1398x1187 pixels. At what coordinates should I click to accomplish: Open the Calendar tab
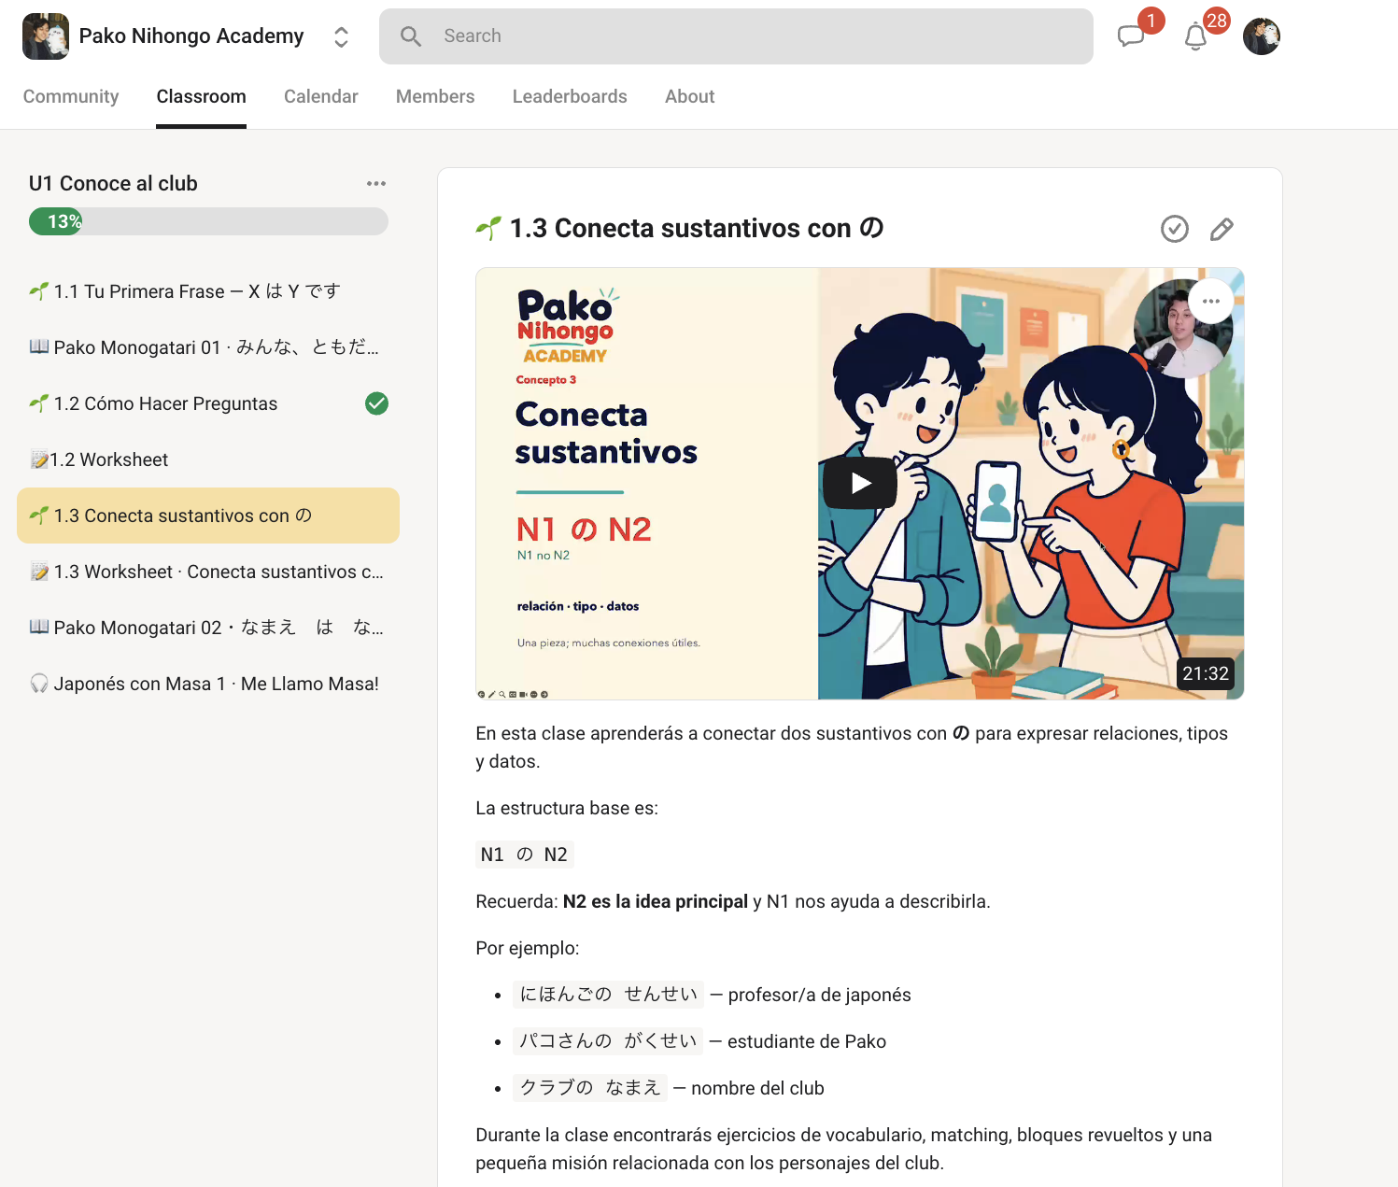pos(320,96)
